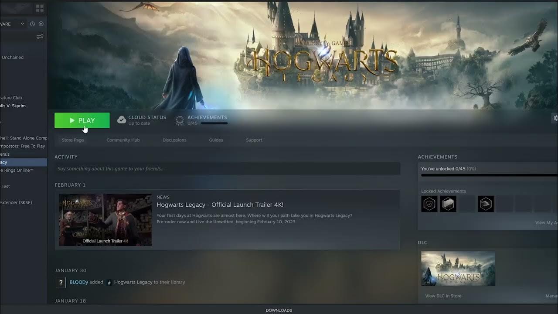Click the BLQQDy username link
This screenshot has width=558, height=314.
(x=79, y=282)
